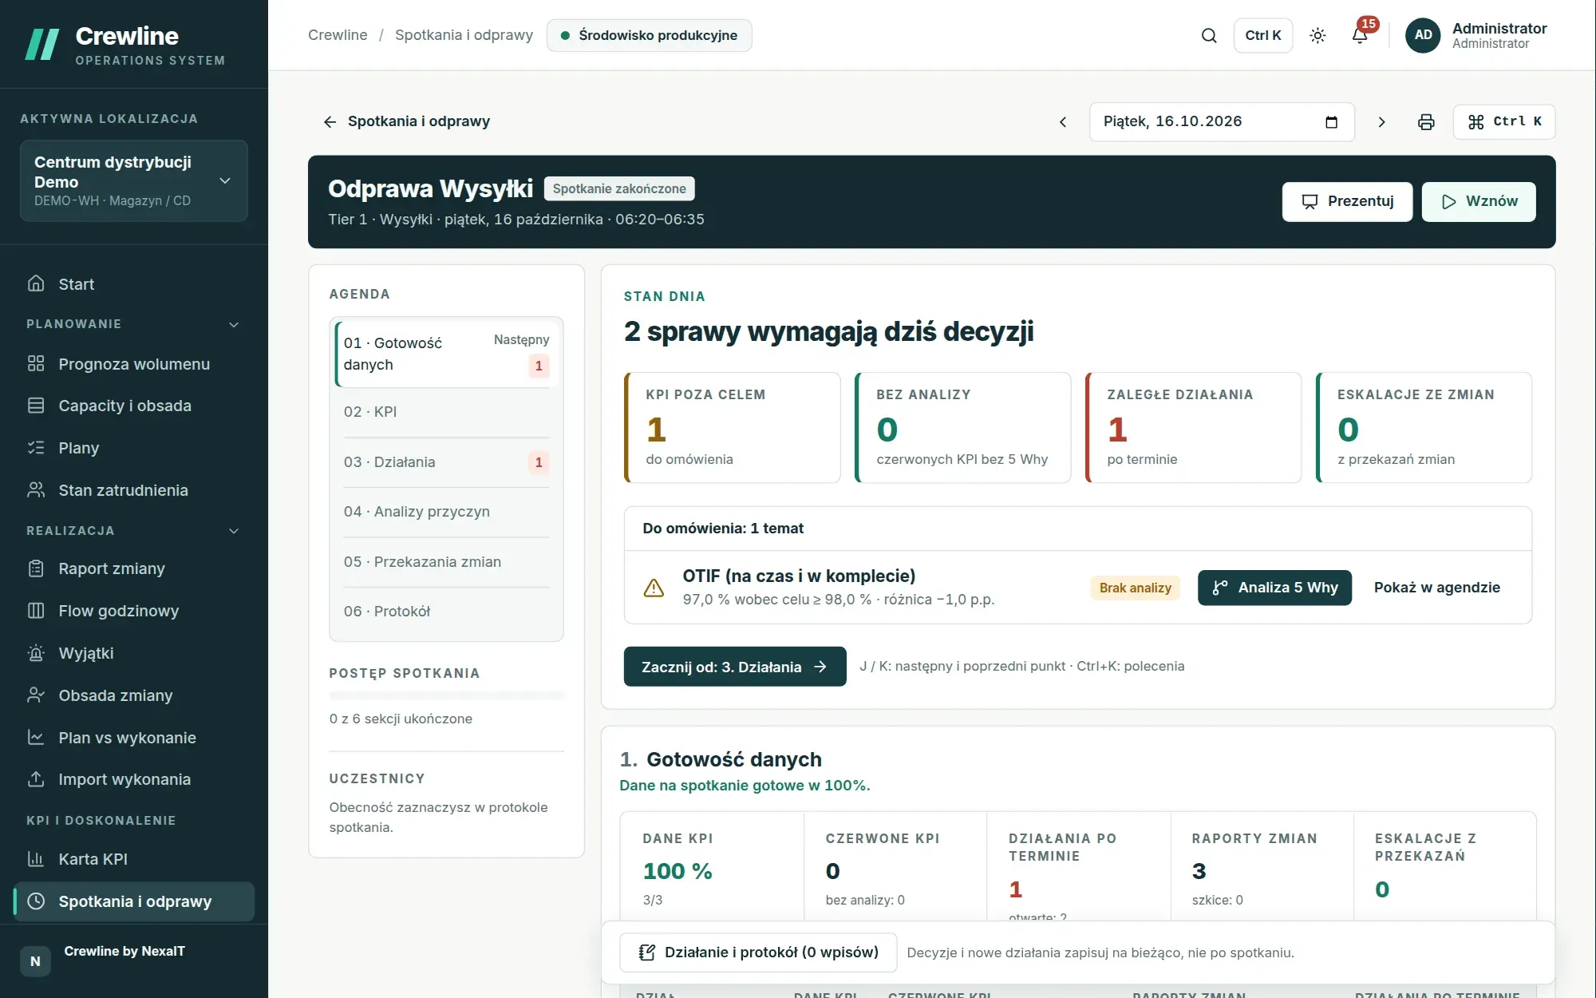Click Karta KPI bar chart icon
This screenshot has width=1596, height=998.
point(36,859)
